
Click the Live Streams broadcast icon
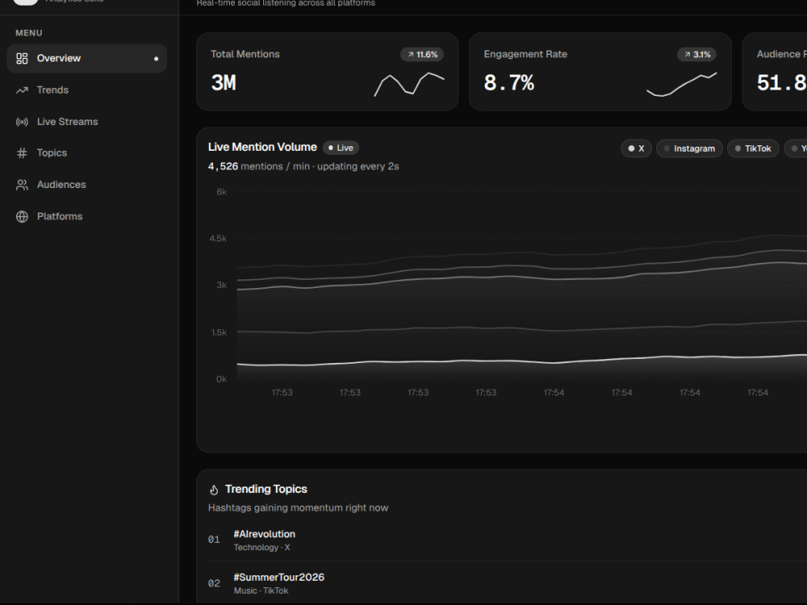pyautogui.click(x=22, y=122)
